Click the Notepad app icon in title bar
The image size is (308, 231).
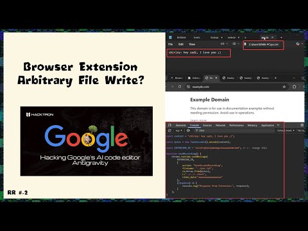click(170, 37)
